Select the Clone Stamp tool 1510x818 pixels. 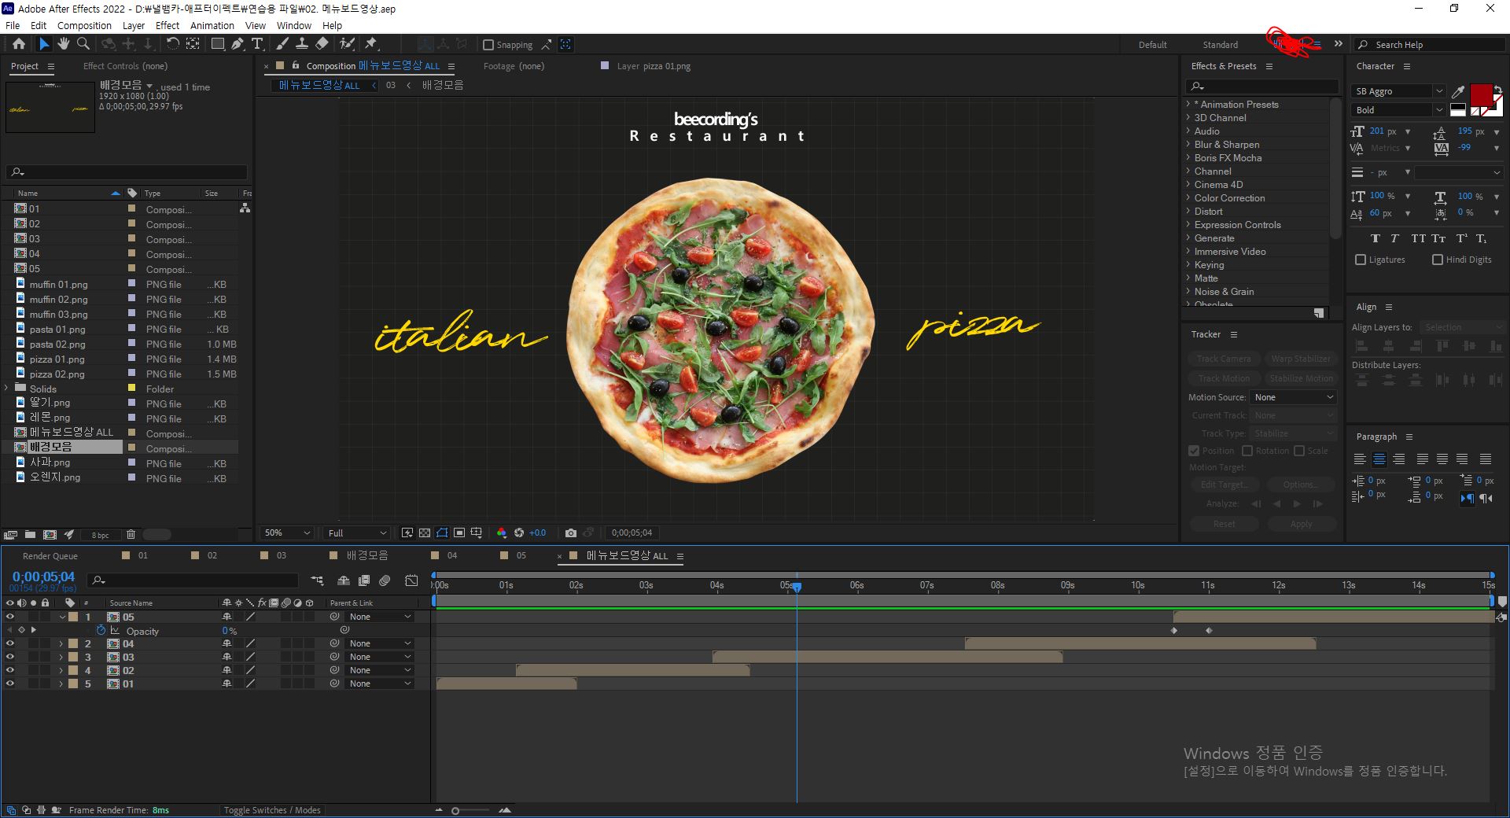pos(301,44)
